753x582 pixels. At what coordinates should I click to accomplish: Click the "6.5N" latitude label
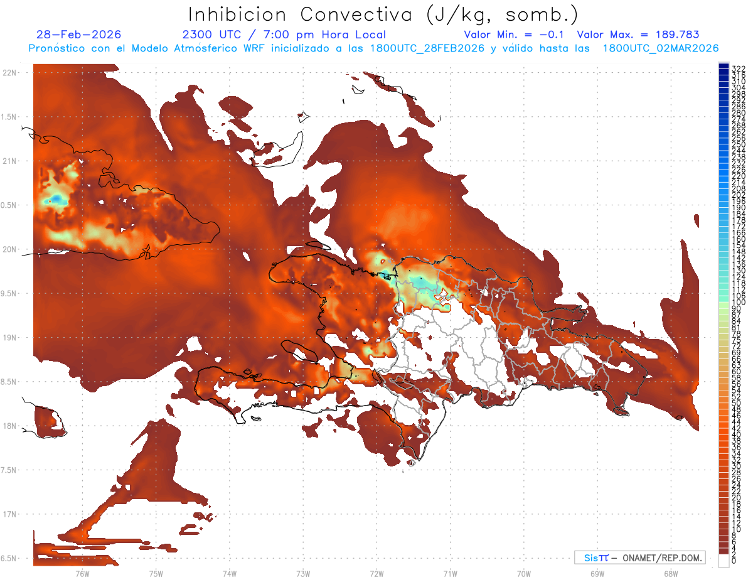(x=9, y=558)
